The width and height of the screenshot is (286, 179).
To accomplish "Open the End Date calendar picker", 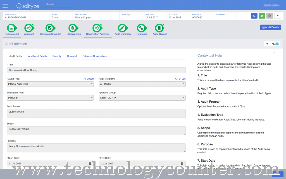I will coord(182,163).
